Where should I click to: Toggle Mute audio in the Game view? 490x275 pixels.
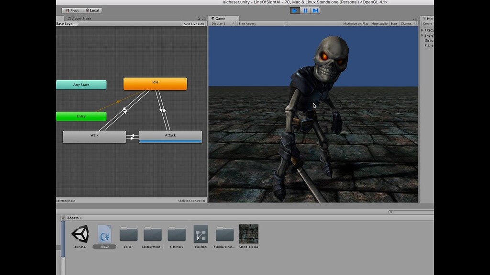click(379, 23)
